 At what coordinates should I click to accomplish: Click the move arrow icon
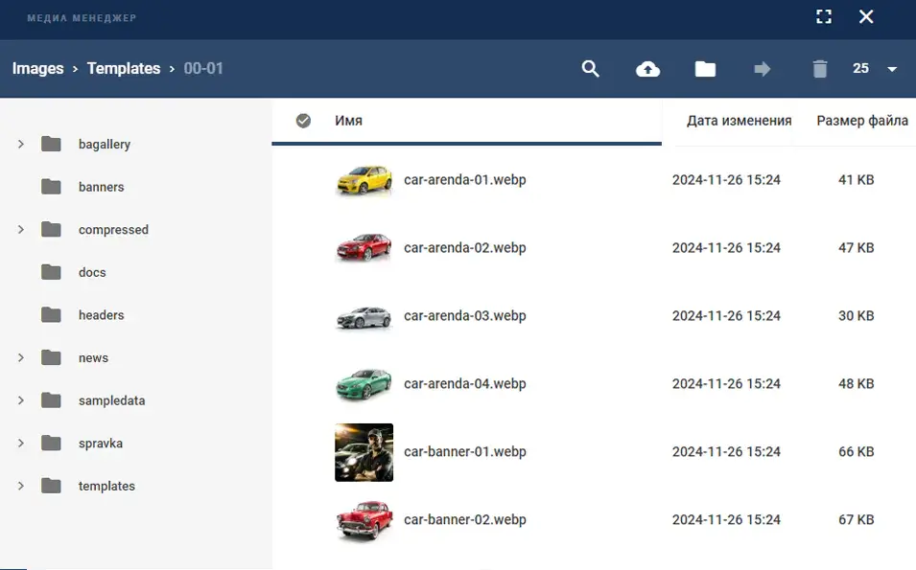click(763, 69)
